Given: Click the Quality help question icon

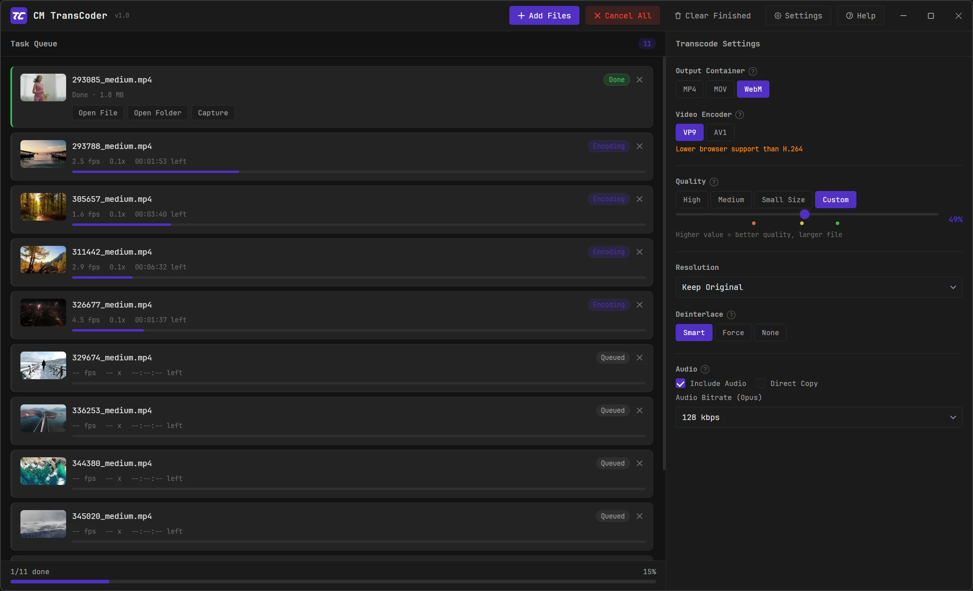Looking at the screenshot, I should tap(714, 182).
